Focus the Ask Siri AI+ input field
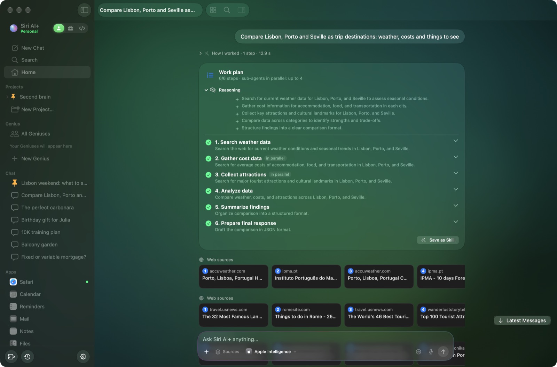This screenshot has width=557, height=367. (x=325, y=339)
